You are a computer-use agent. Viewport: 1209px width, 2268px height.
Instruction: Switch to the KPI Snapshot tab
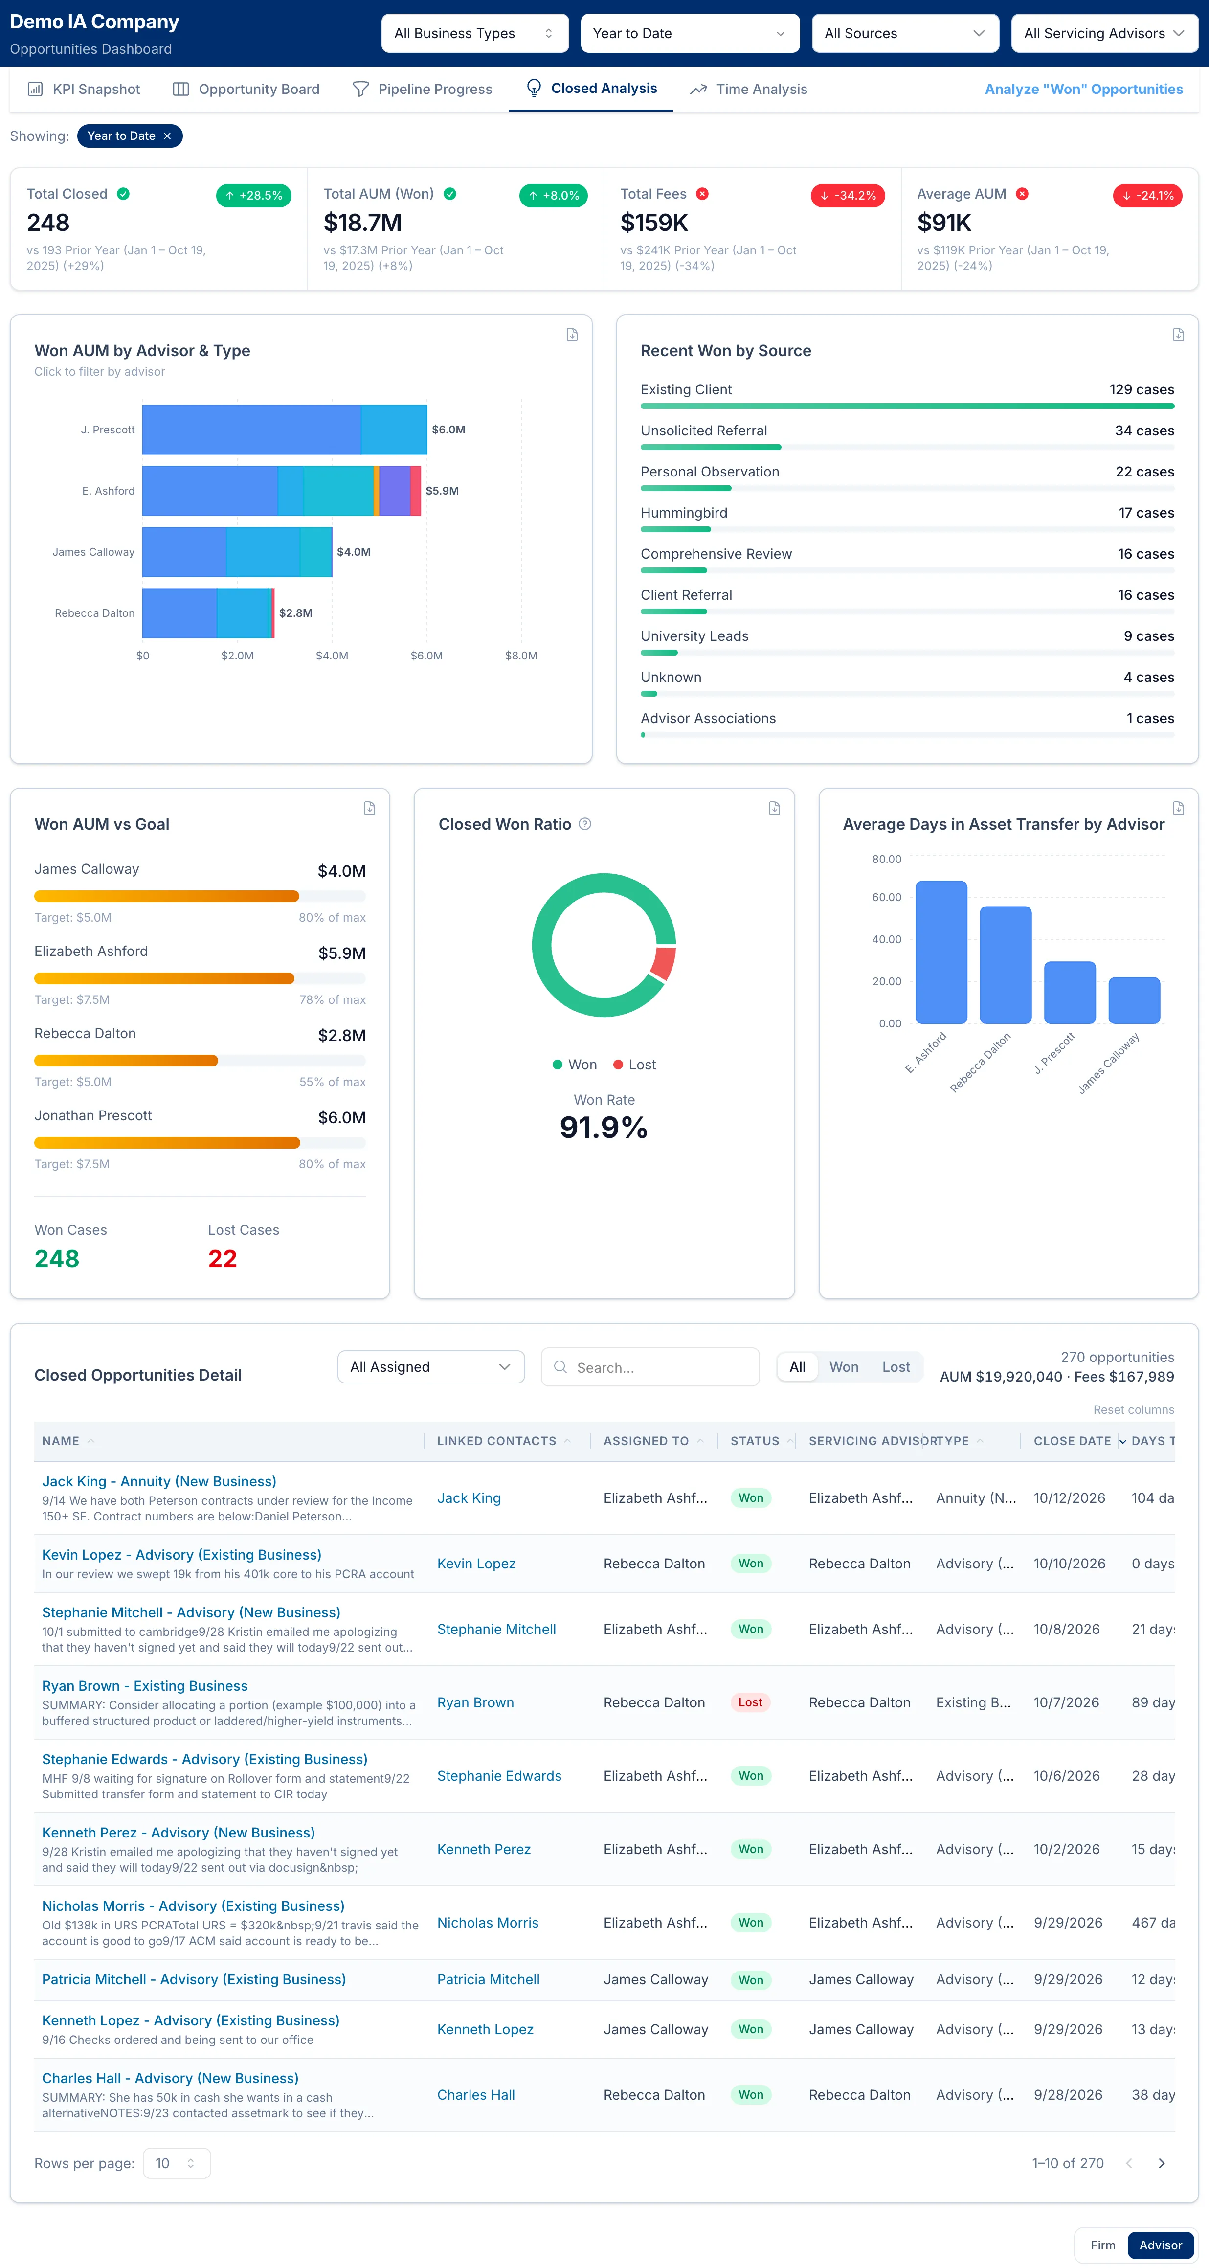(84, 89)
